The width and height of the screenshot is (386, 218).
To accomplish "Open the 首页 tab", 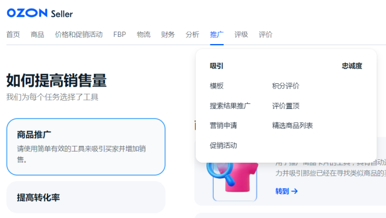I will pyautogui.click(x=13, y=35).
